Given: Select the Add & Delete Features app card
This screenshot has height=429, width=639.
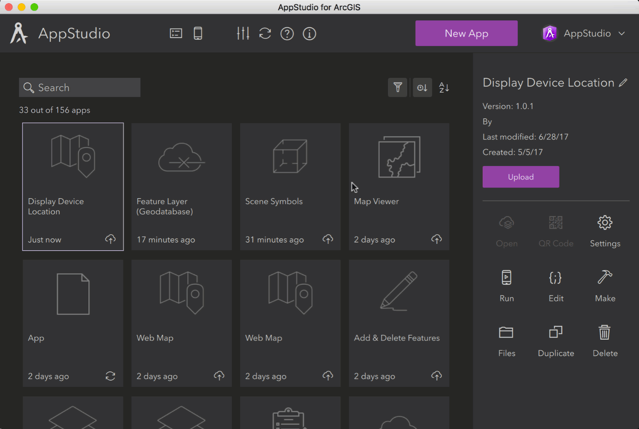Looking at the screenshot, I should [399, 323].
